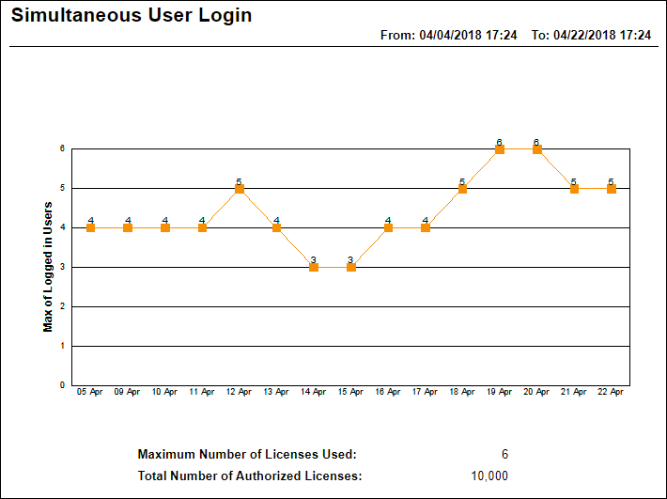Viewport: 667px width, 499px height.
Task: Click the Max of Logged in Users axis label
Action: coord(48,267)
